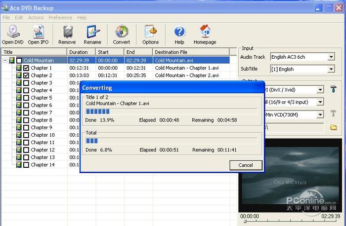
Task: Open the Homepage house icon
Action: pos(205,31)
